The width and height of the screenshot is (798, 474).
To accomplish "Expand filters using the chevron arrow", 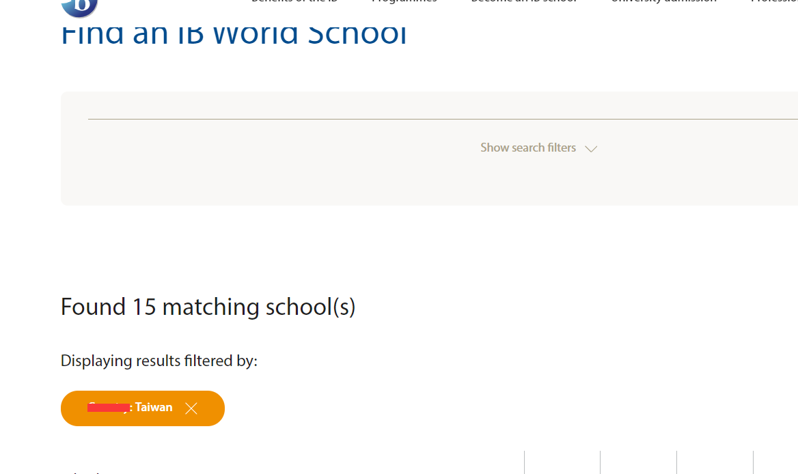I will coord(591,148).
